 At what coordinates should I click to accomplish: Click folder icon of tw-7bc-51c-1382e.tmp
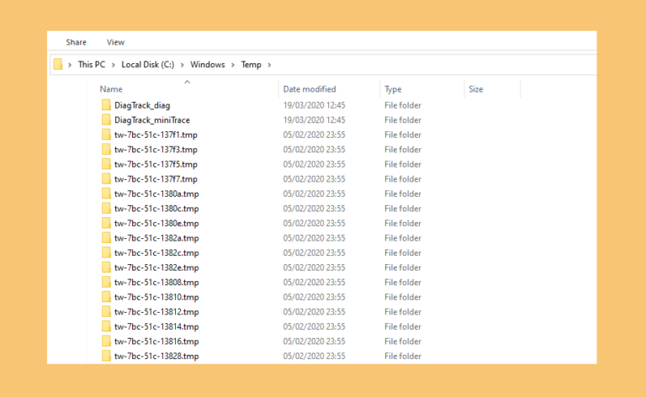pos(106,267)
